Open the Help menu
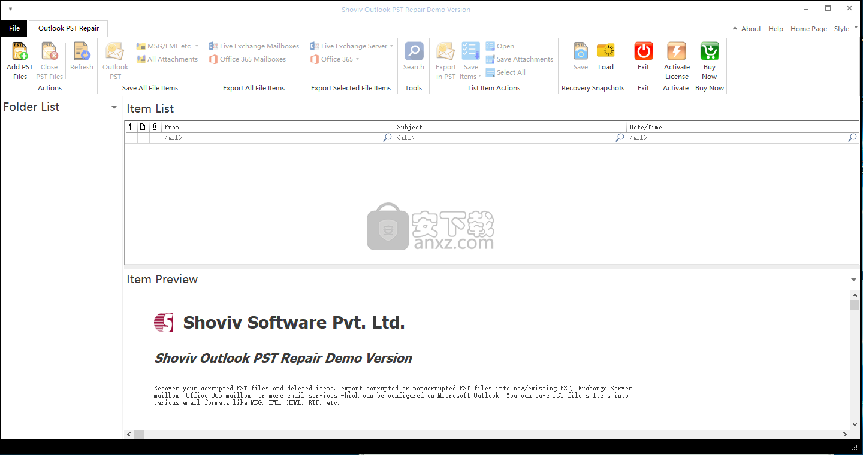Viewport: 863px width, 455px height. 776,29
